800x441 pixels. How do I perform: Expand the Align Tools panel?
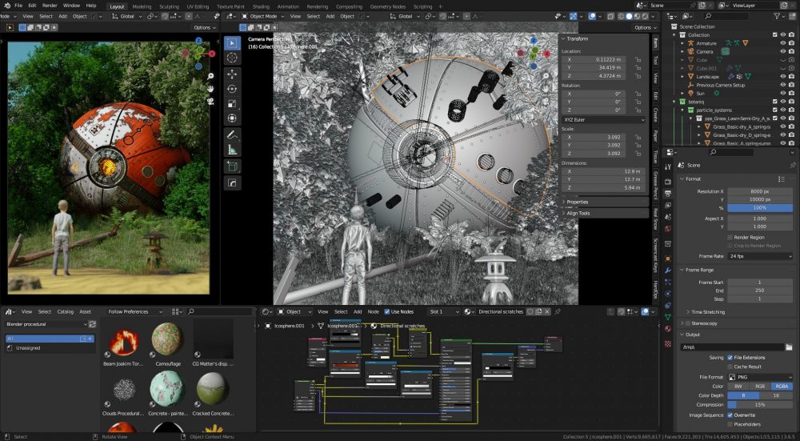[x=578, y=213]
